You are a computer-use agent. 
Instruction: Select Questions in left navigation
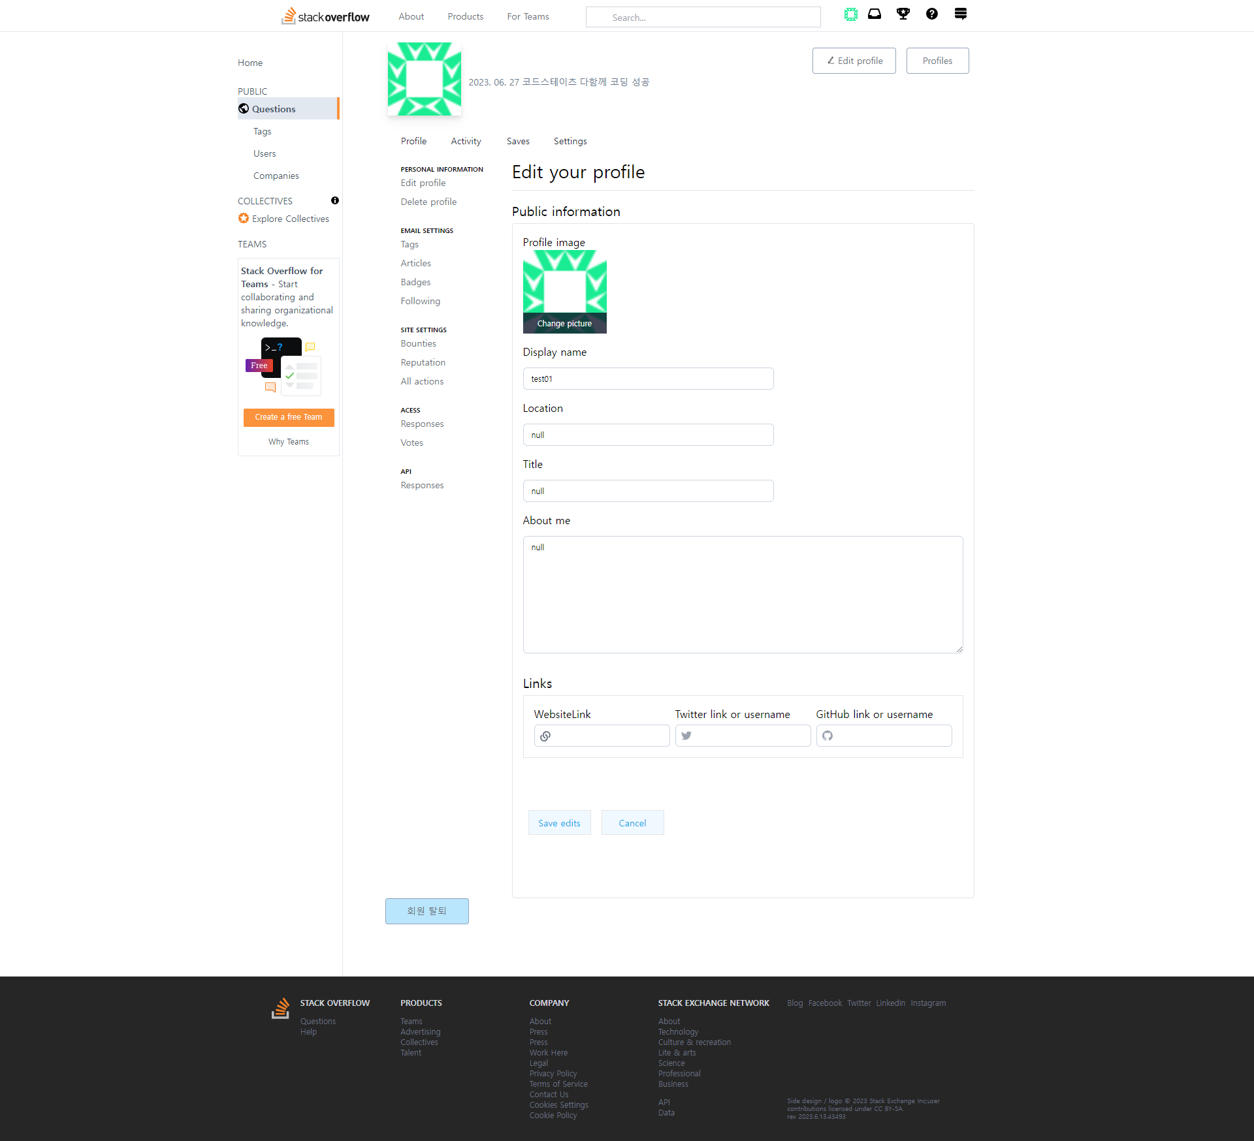(x=274, y=109)
